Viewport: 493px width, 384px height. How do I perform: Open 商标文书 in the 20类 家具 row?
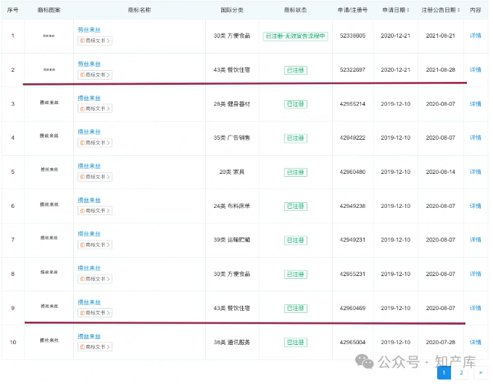95,177
